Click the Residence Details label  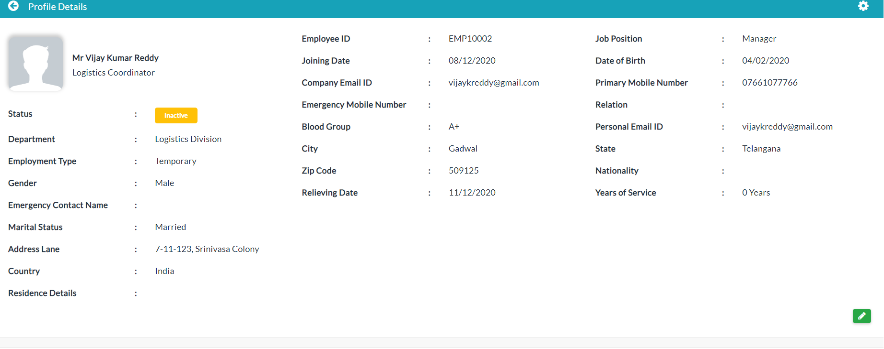(42, 293)
